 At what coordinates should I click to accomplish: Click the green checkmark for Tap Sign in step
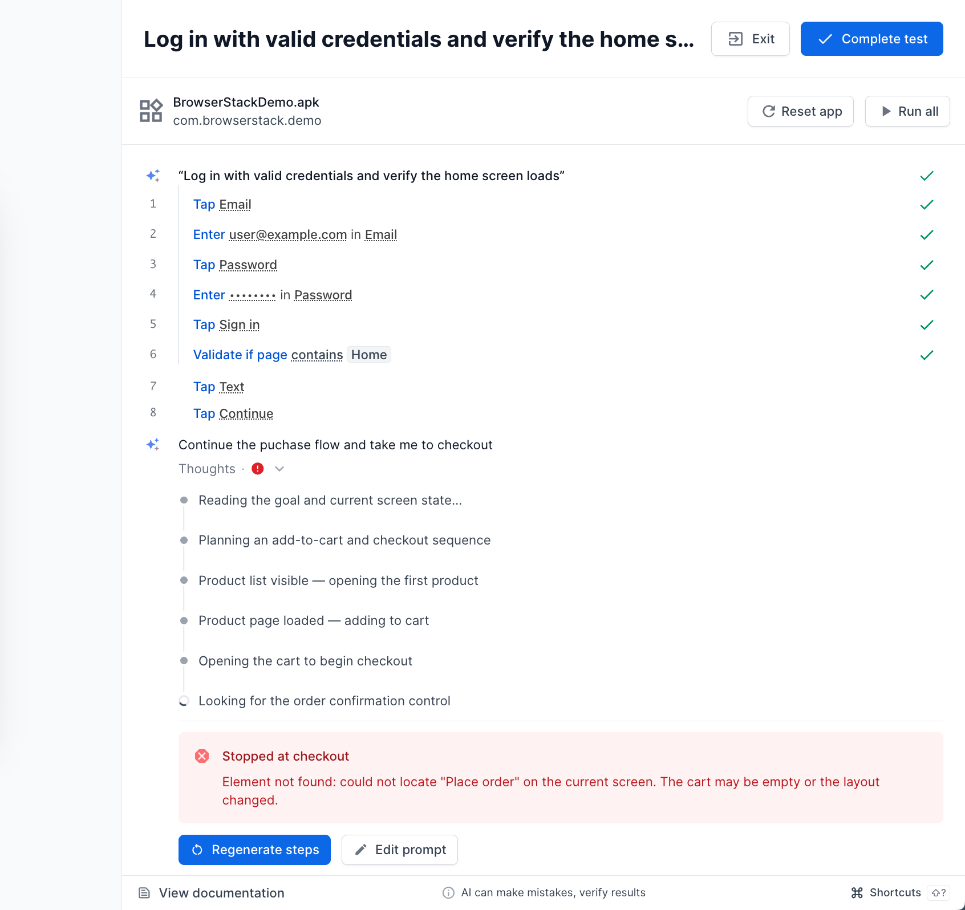coord(927,325)
